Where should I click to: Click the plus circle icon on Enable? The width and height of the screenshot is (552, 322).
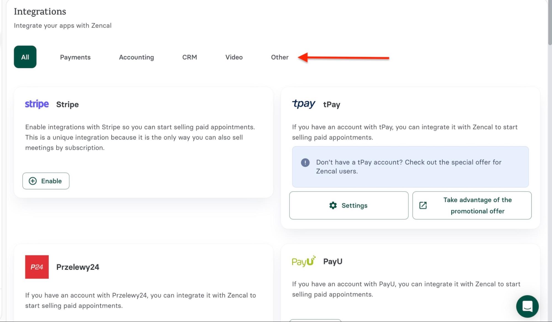[x=33, y=181]
